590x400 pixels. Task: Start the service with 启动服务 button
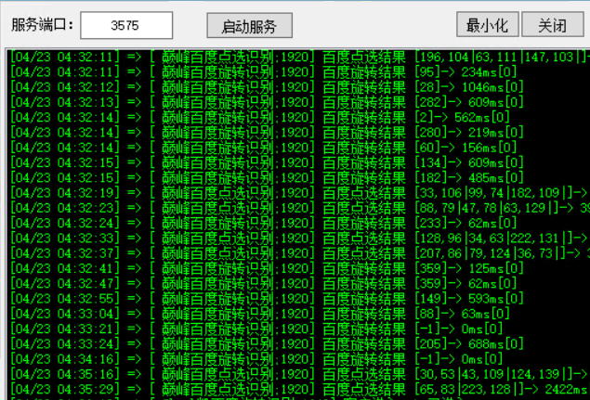pyautogui.click(x=249, y=26)
